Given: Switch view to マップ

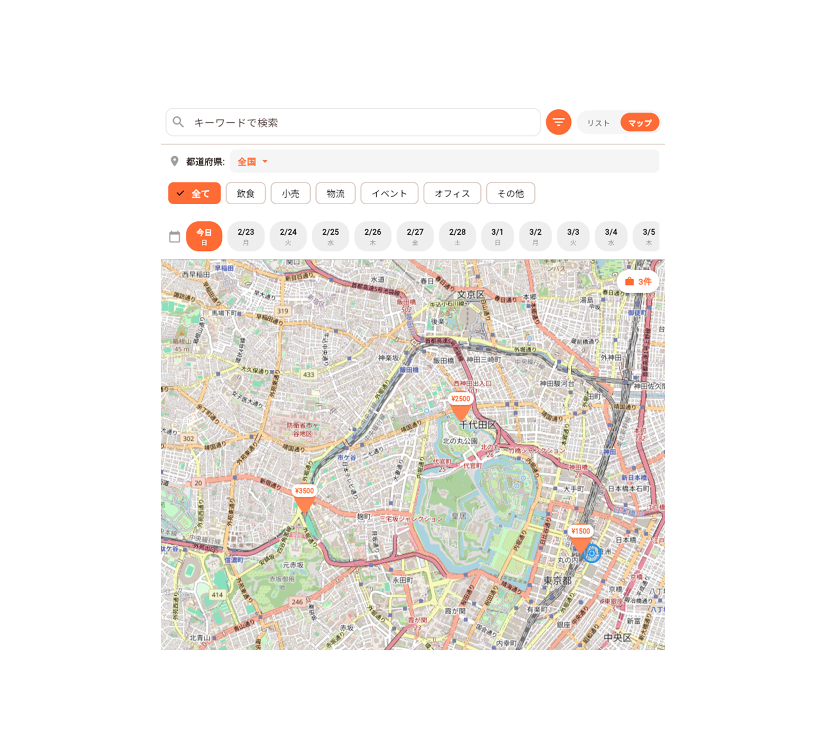Looking at the screenshot, I should 639,123.
